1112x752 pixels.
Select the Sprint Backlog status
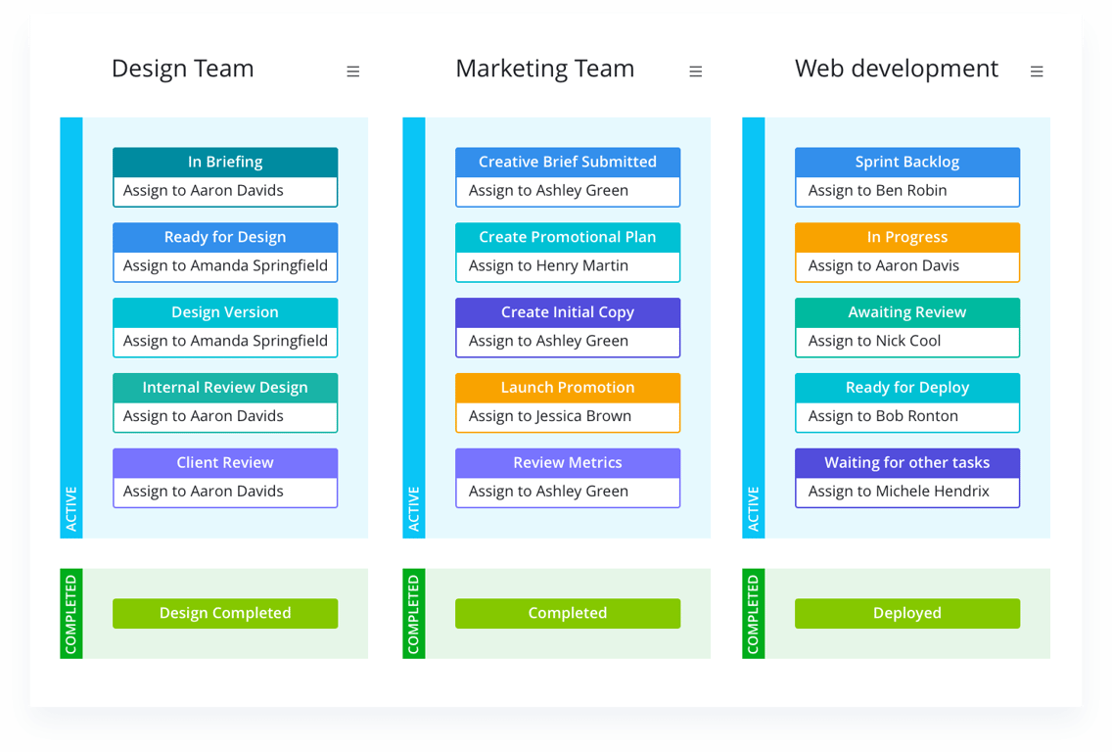(907, 162)
